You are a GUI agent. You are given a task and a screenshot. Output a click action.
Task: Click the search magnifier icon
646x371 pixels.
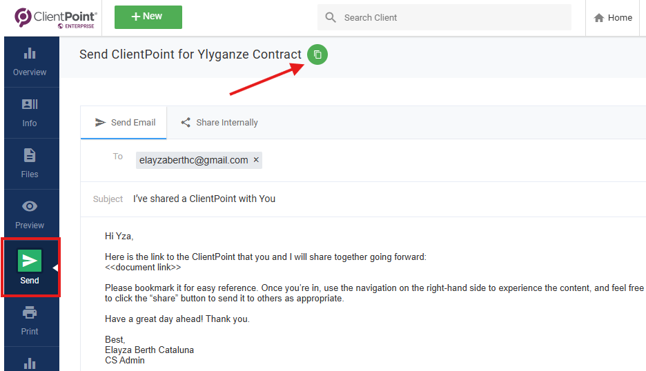pos(331,17)
